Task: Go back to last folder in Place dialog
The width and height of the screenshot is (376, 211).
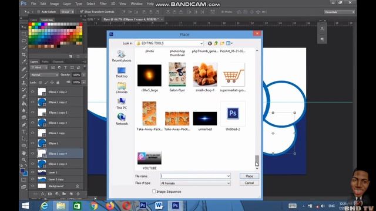Action: [x=210, y=43]
